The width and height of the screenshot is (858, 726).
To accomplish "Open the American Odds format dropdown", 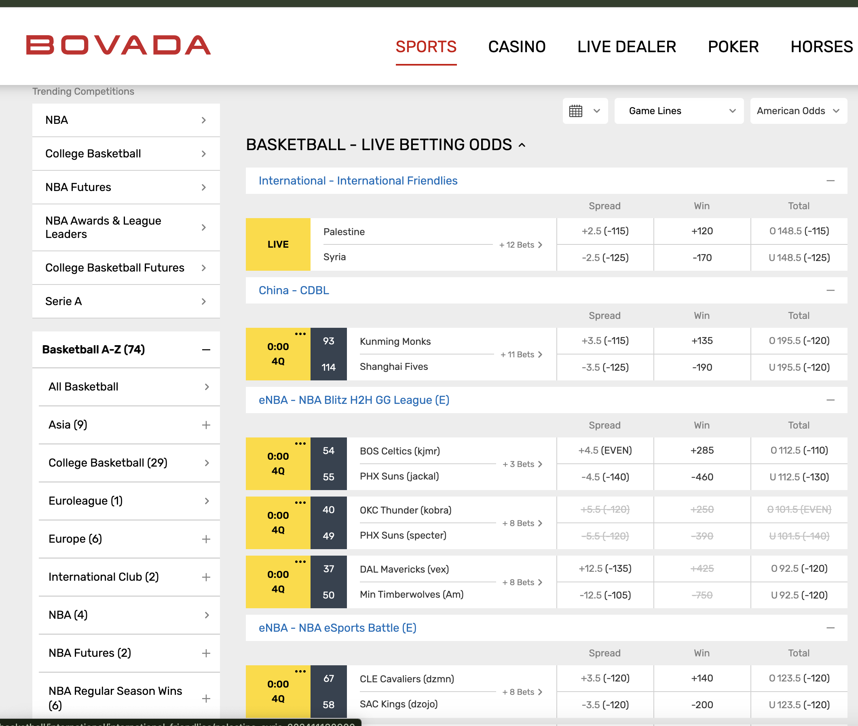I will [798, 111].
